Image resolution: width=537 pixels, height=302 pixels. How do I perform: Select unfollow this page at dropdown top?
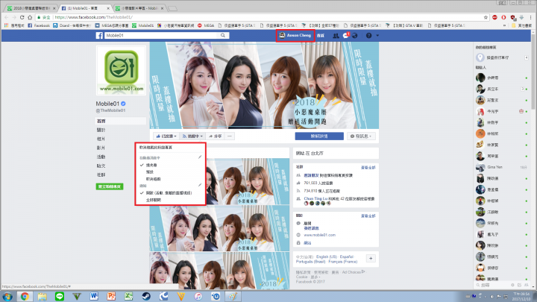[x=156, y=147]
